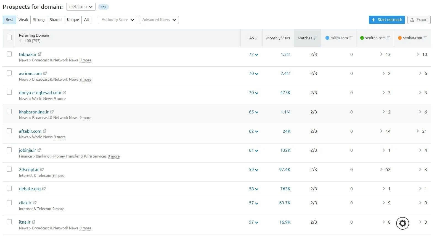437x236 pixels.
Task: Open table settings gear icon
Action: click(402, 223)
